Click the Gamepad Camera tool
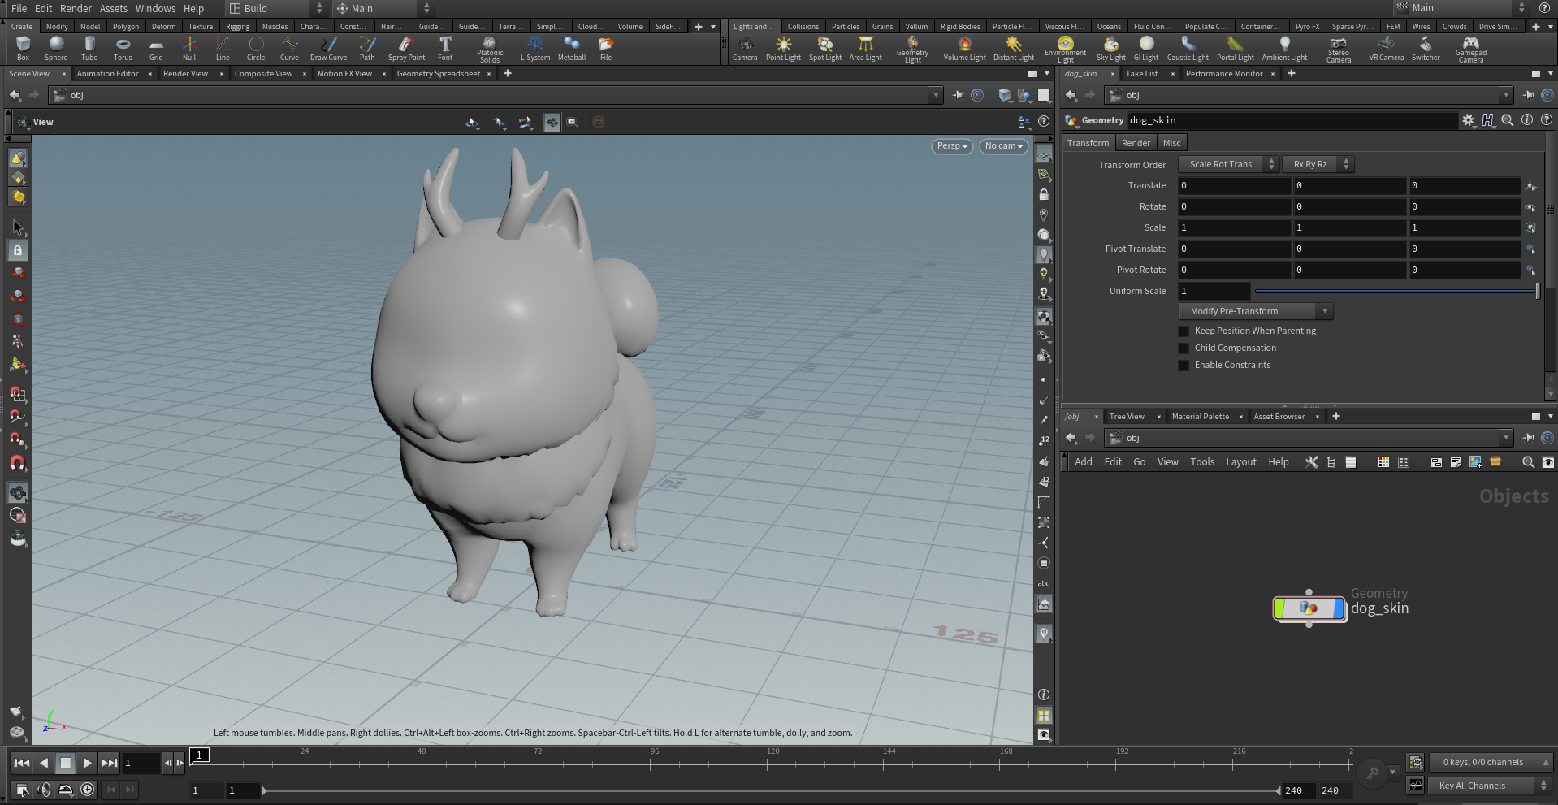Image resolution: width=1558 pixels, height=805 pixels. (x=1470, y=49)
